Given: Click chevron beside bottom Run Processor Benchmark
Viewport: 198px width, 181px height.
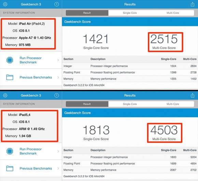Looking at the screenshot, I should 58,151.
